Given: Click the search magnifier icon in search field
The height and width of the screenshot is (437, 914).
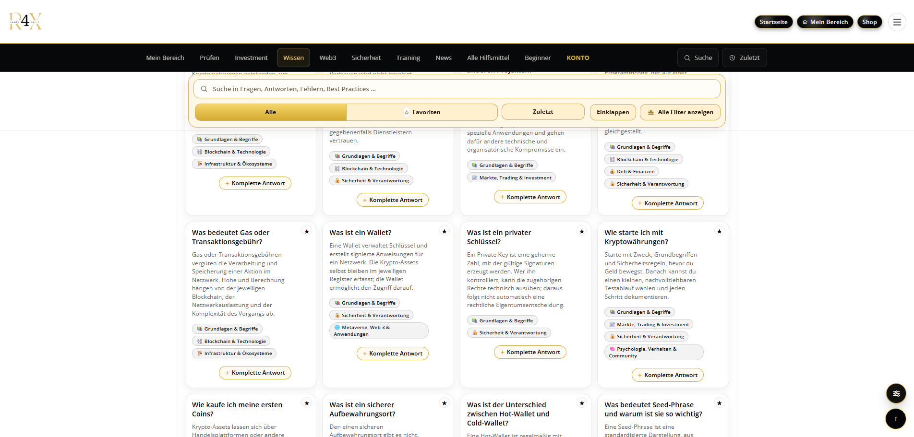Looking at the screenshot, I should [x=204, y=89].
